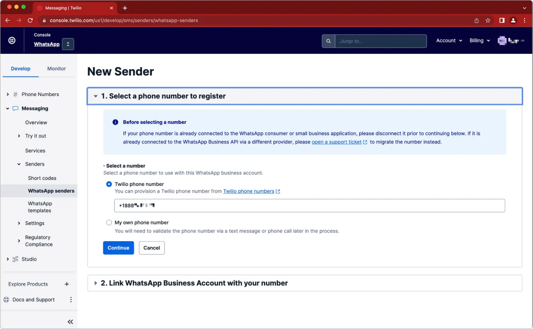This screenshot has height=329, width=533.
Task: Open a new browser tab
Action: pyautogui.click(x=125, y=8)
